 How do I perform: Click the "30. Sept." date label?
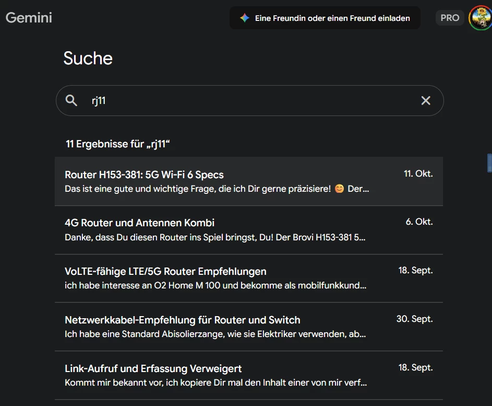coord(414,319)
